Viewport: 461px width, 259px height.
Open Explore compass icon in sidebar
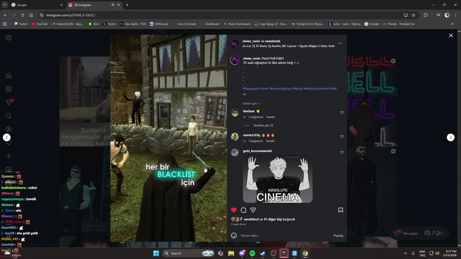pyautogui.click(x=9, y=129)
